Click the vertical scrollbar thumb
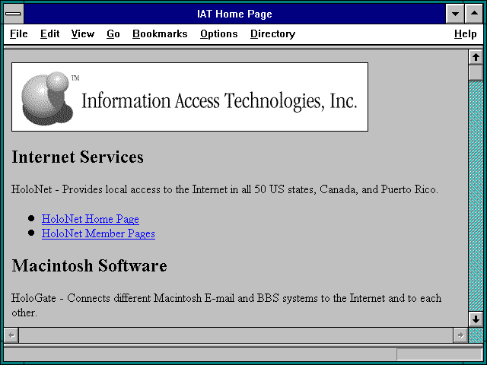 coord(476,73)
